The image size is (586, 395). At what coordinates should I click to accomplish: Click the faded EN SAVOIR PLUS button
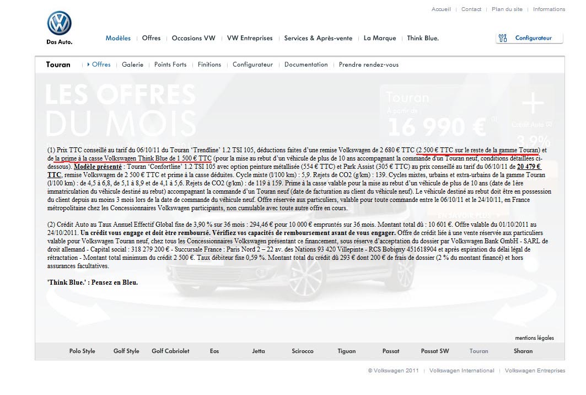468,216
